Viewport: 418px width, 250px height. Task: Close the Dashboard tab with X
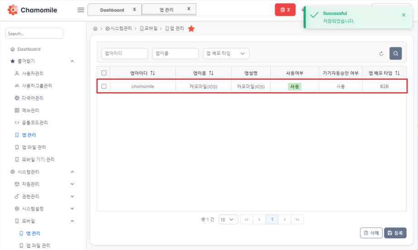[134, 9]
